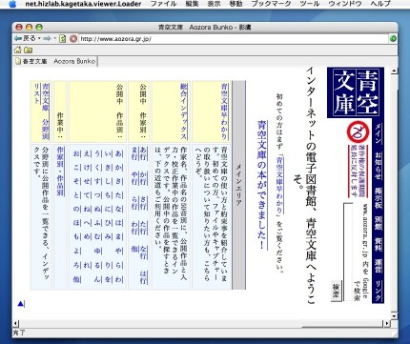
Task: Open the 資料 navigation link
Action: coord(378,245)
